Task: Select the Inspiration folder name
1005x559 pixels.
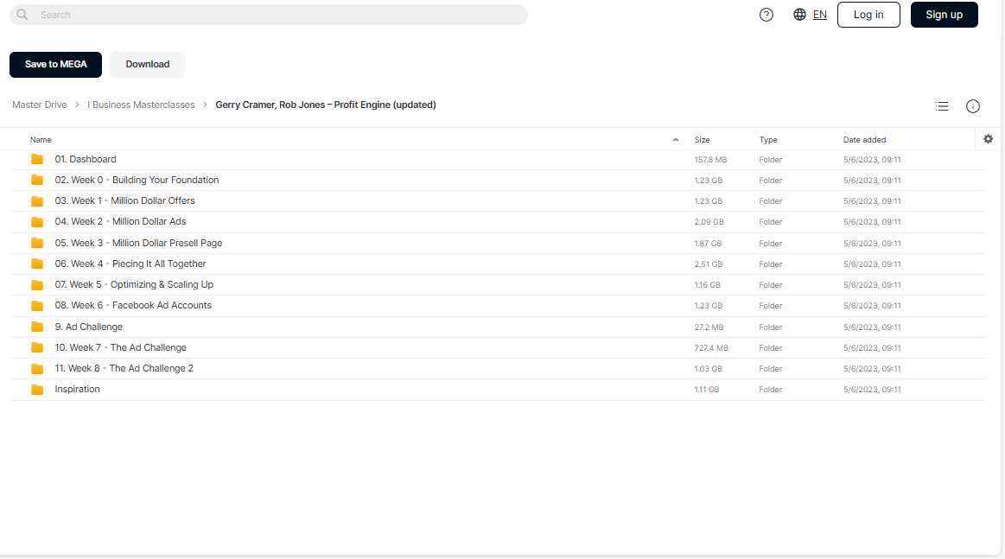Action: (77, 389)
